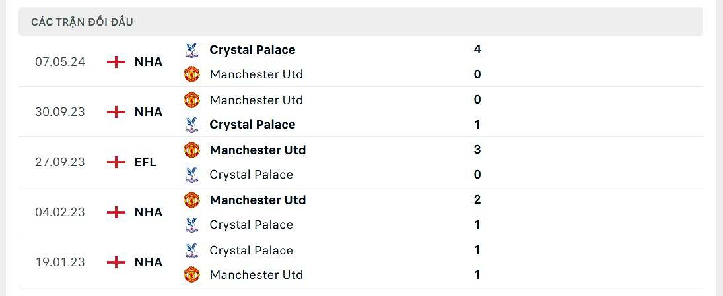Open Manchester Utd name in 27.09.23 match
Viewport: 723px width, 296px height.
pyautogui.click(x=258, y=150)
